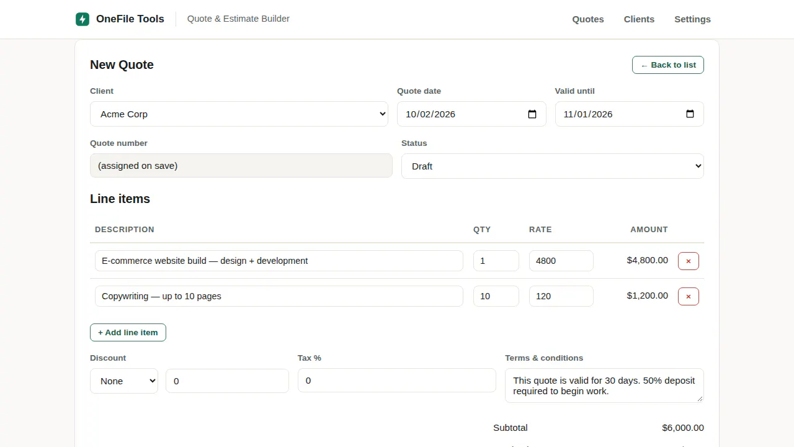Click the rate field showing 120
The image size is (794, 447).
pos(561,296)
